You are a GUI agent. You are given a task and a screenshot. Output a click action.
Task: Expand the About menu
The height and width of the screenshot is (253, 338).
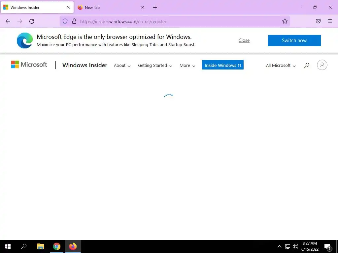[122, 66]
